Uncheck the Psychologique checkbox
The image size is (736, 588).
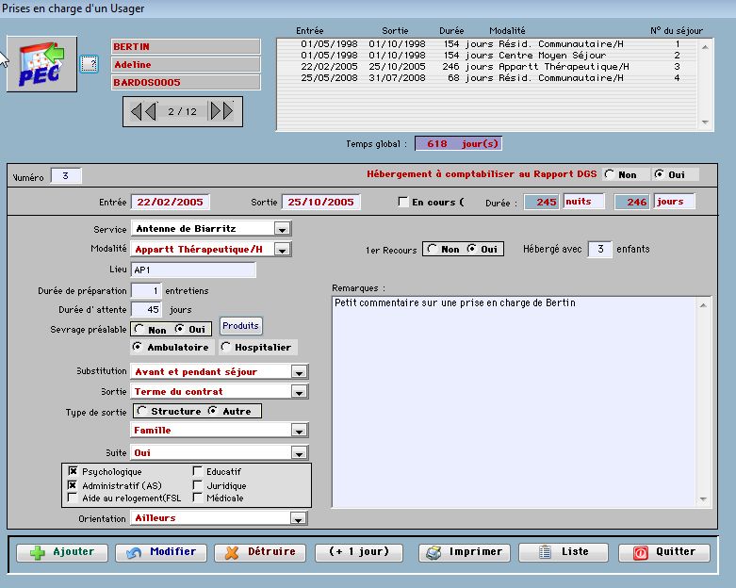(73, 470)
